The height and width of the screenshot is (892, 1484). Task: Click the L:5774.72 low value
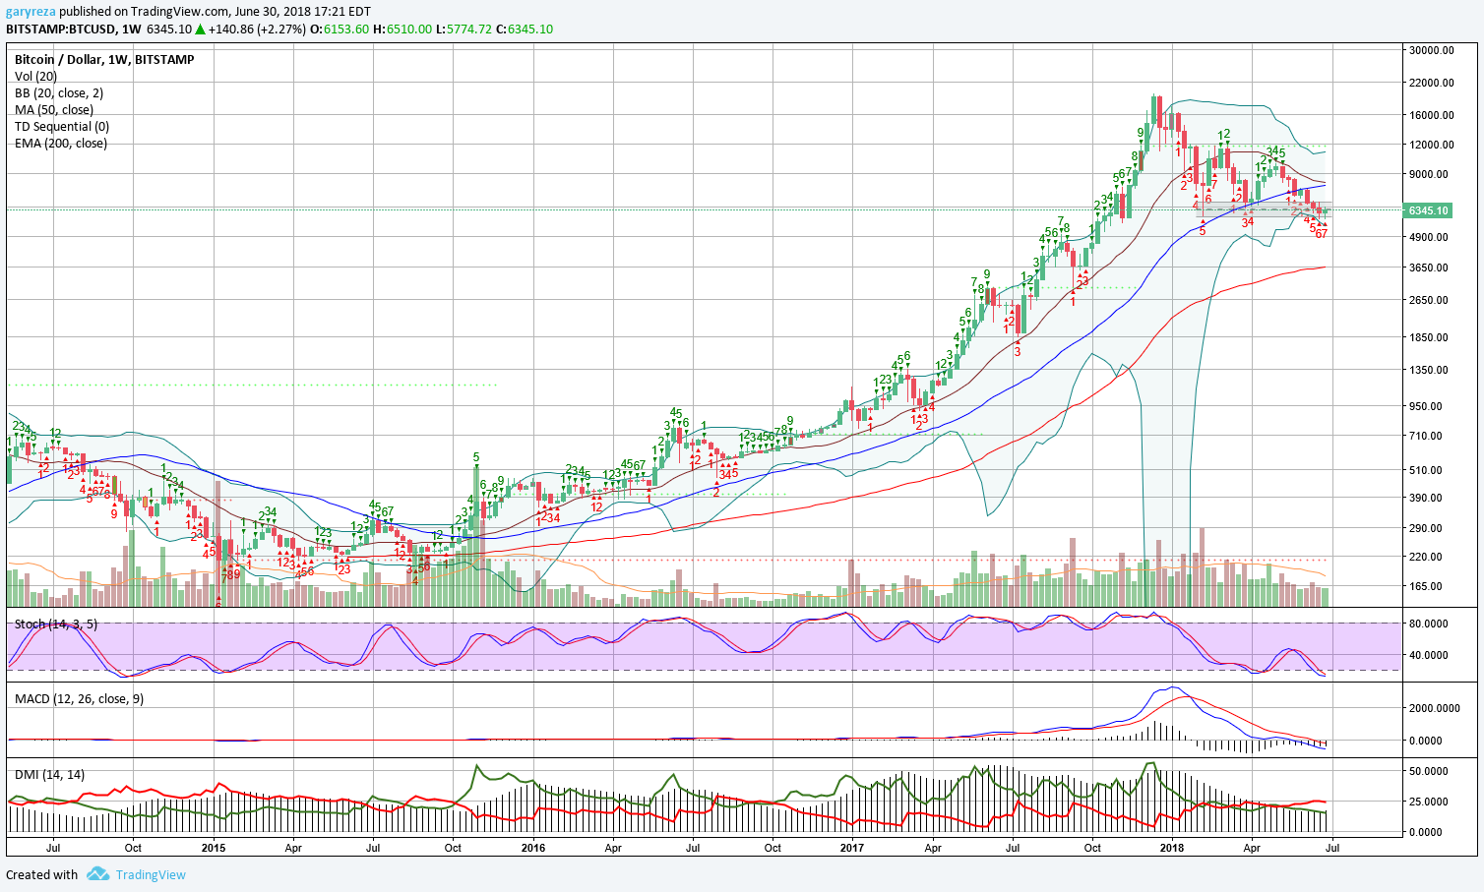pyautogui.click(x=464, y=30)
